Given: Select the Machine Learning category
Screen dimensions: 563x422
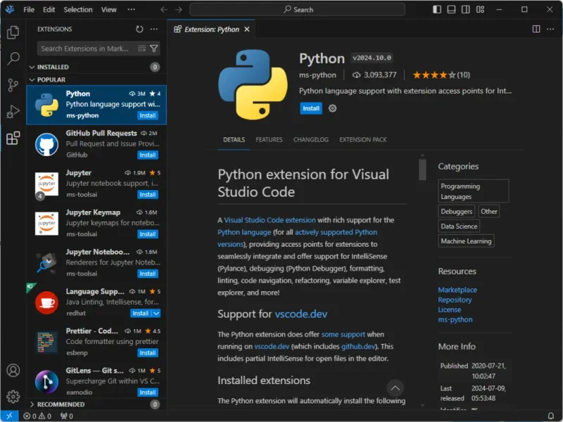Looking at the screenshot, I should tap(466, 241).
